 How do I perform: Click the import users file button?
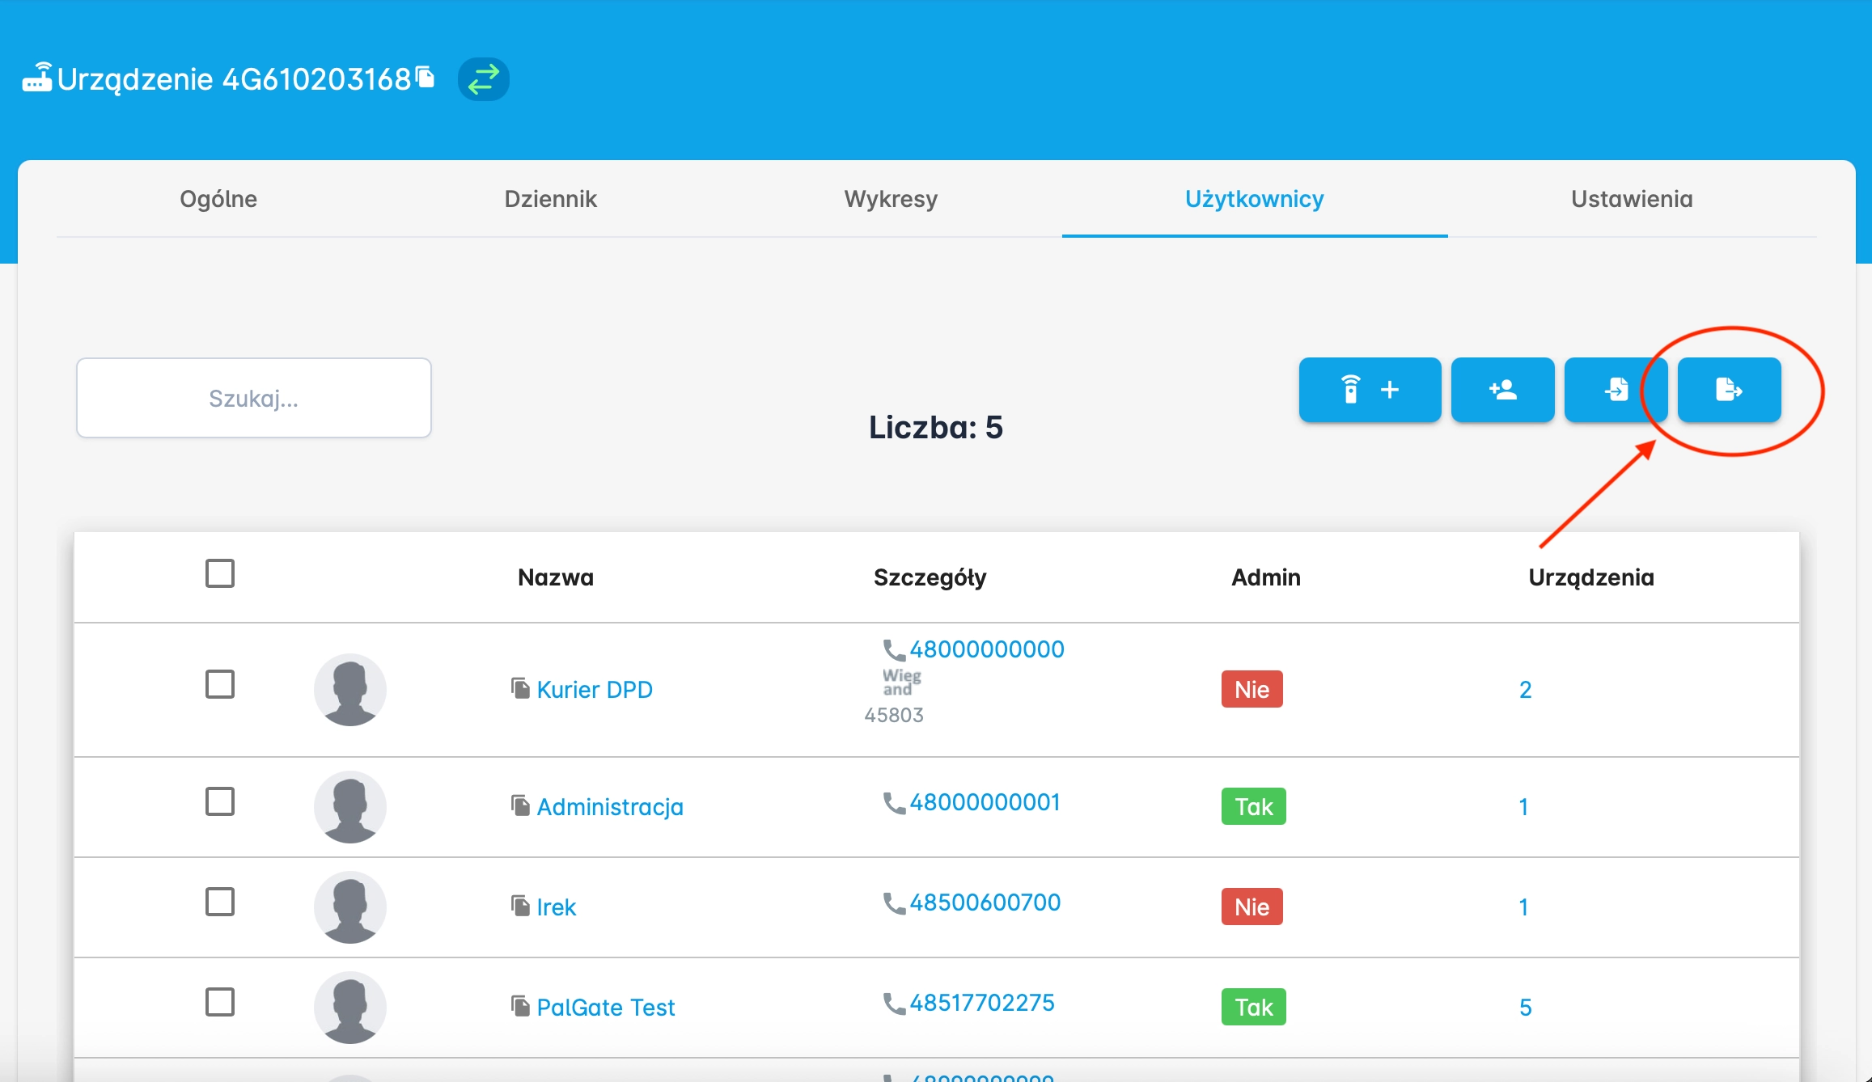[x=1615, y=390]
